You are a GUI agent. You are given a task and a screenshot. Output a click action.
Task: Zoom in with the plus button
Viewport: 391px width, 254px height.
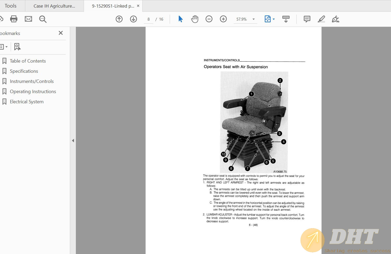click(223, 19)
